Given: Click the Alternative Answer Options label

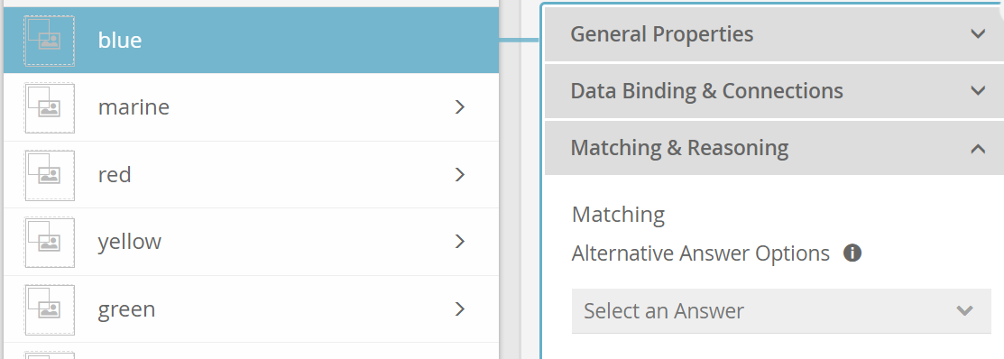Looking at the screenshot, I should coord(701,253).
